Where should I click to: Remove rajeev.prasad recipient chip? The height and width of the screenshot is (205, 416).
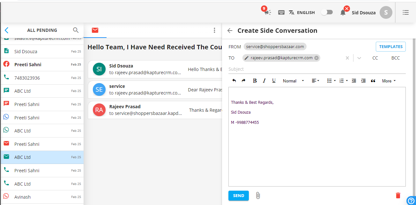(x=316, y=58)
